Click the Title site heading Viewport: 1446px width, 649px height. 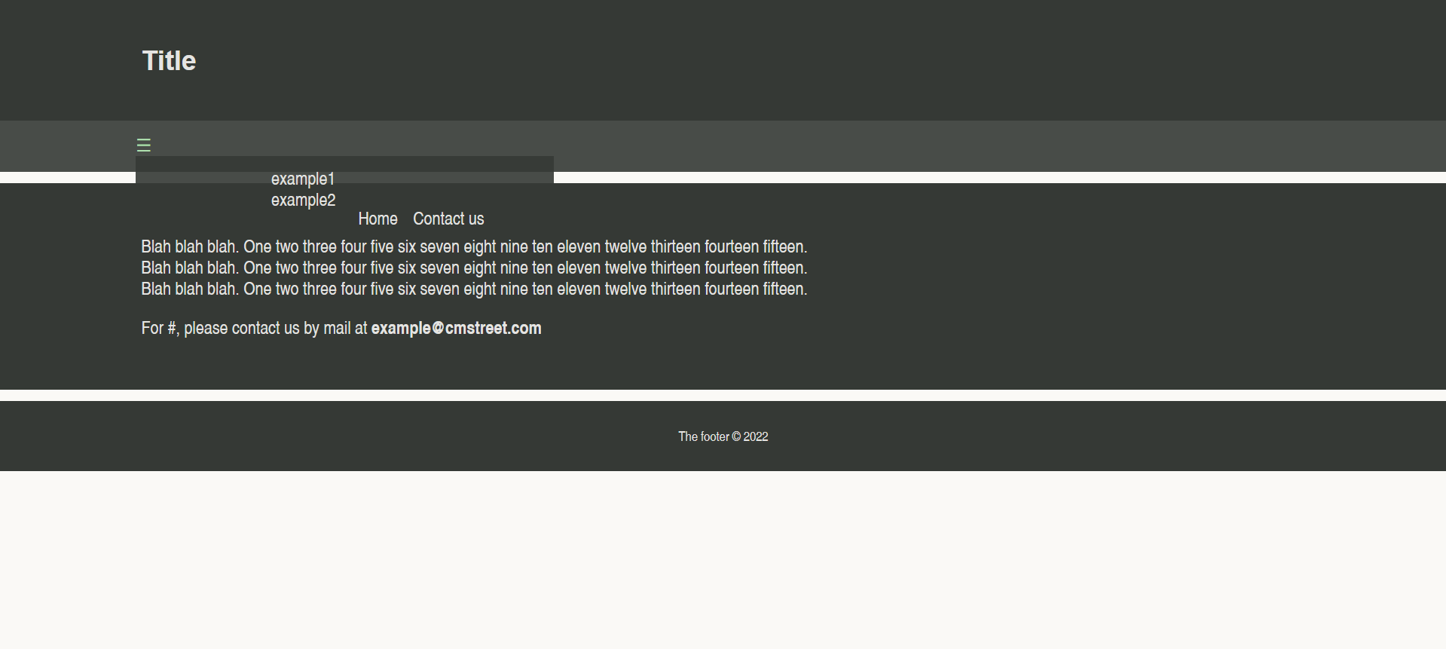169,61
